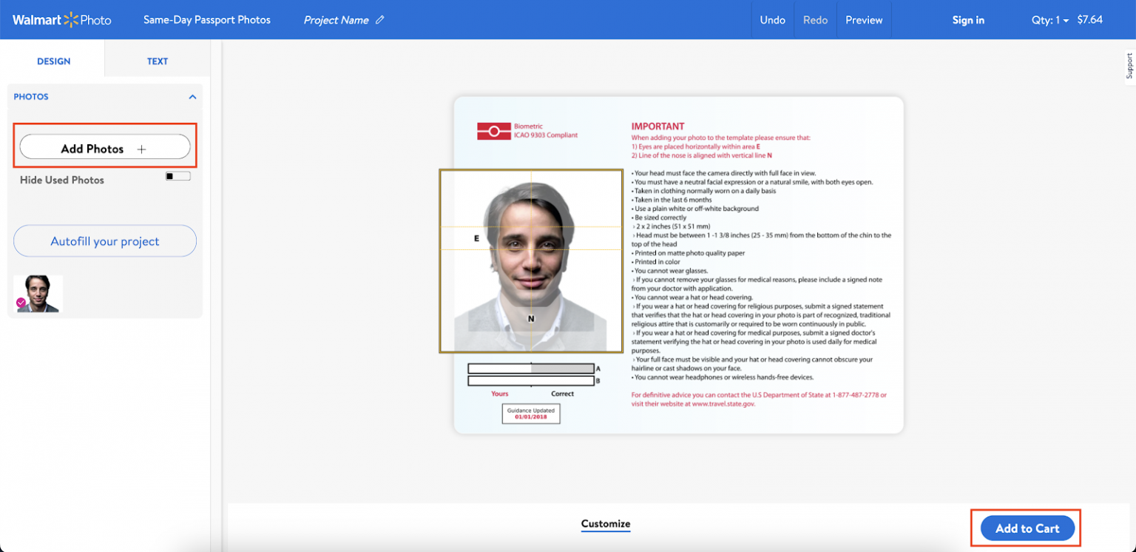
Task: Click the plus icon in Add Photos
Action: tap(142, 149)
